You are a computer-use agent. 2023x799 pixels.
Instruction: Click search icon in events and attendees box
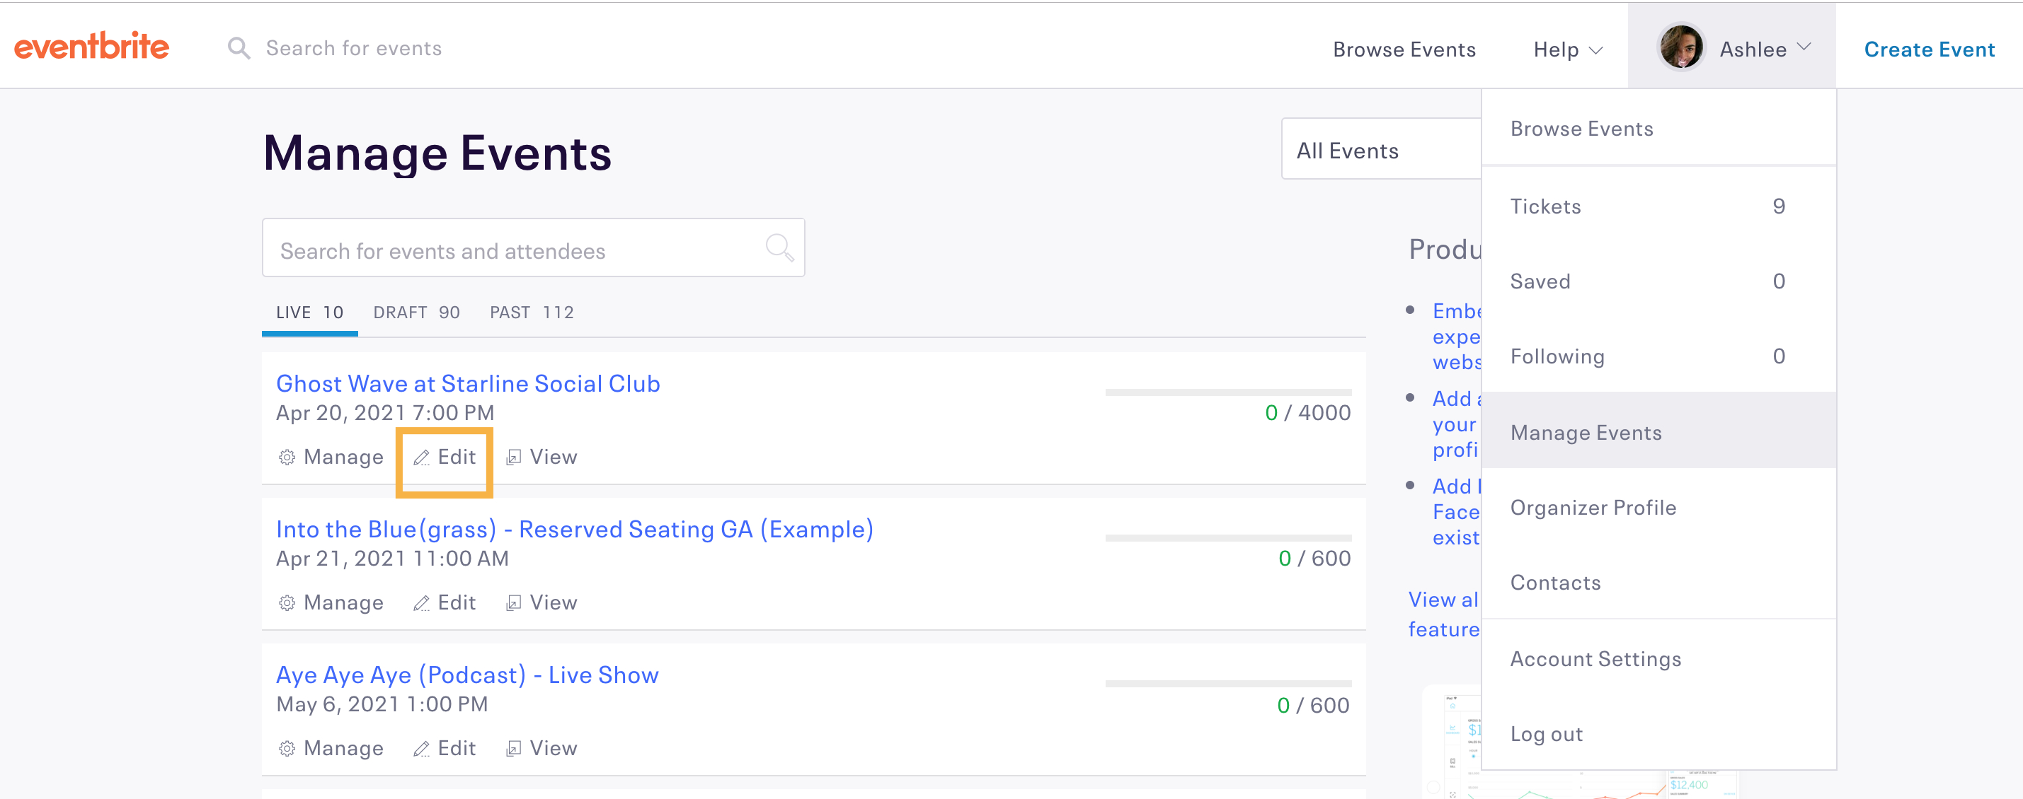point(779,247)
